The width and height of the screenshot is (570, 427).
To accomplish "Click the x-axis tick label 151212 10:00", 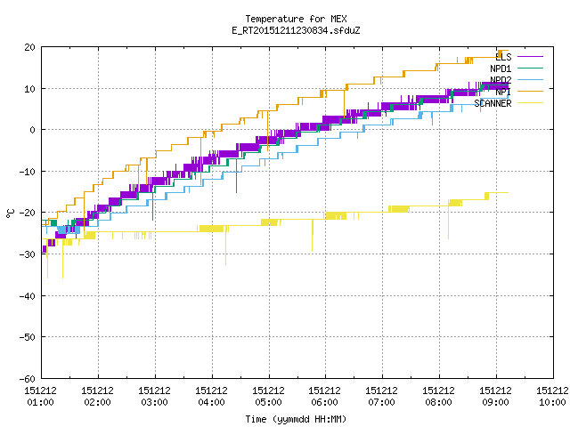I will tap(552, 397).
